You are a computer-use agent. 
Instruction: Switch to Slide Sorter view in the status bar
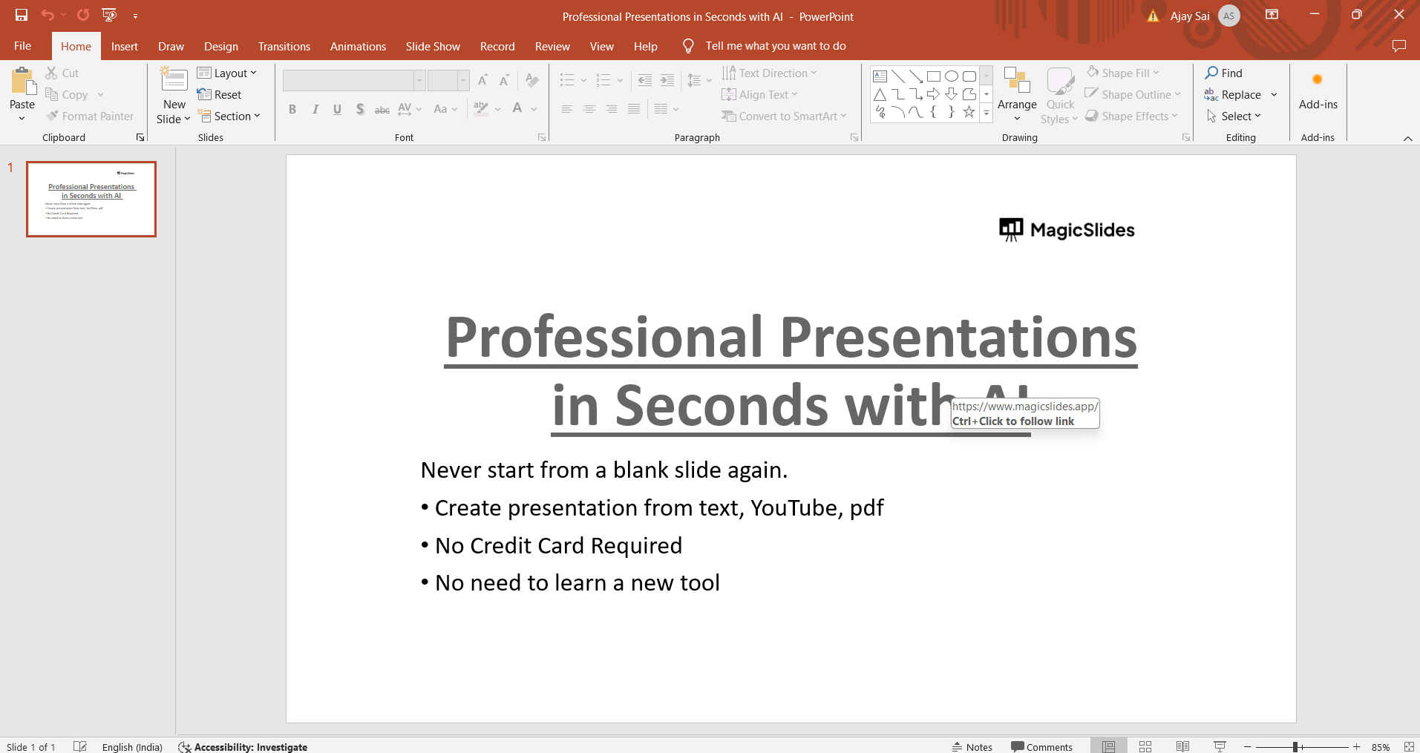(1145, 746)
